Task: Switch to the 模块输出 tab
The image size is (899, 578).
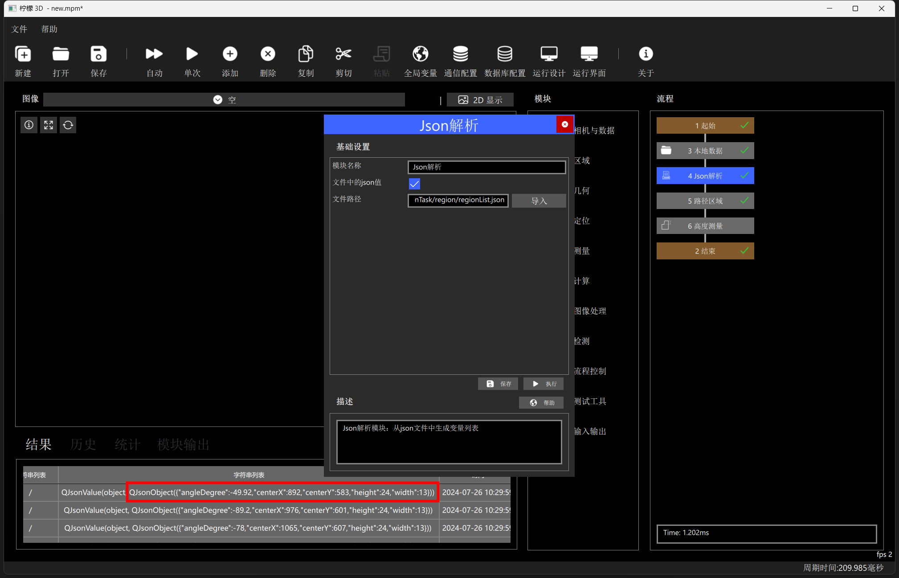Action: coord(183,444)
